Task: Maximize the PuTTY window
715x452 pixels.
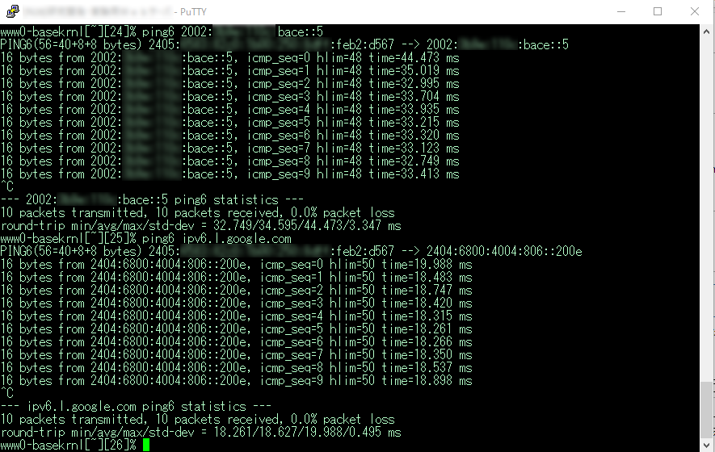Action: [658, 11]
